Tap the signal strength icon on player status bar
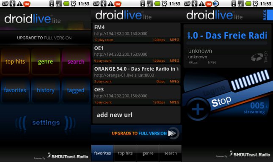Image resolution: width=273 pixels, height=162 pixels. 240,4
